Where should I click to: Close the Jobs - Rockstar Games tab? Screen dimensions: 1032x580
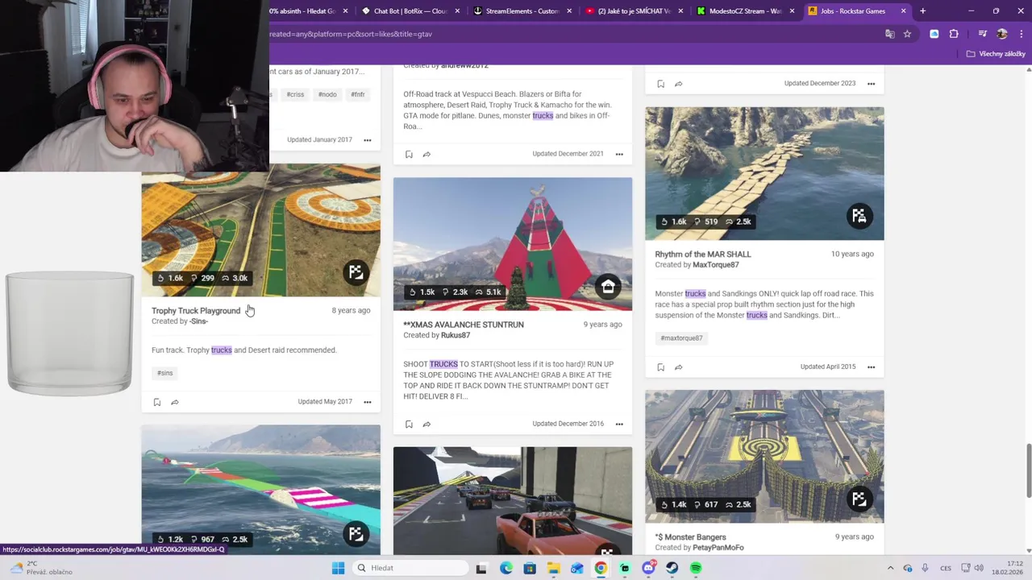tap(903, 11)
